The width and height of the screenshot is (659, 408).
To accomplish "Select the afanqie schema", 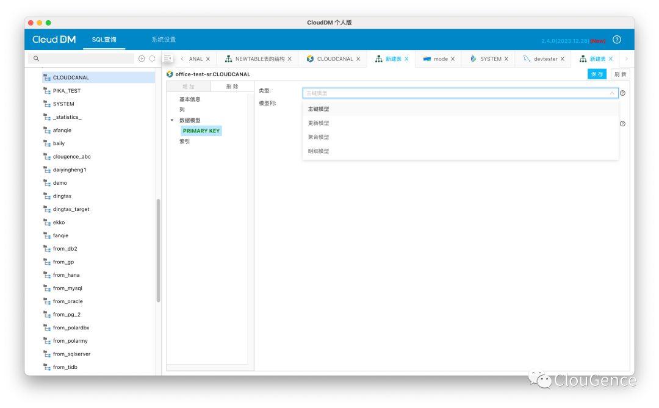I will point(62,131).
